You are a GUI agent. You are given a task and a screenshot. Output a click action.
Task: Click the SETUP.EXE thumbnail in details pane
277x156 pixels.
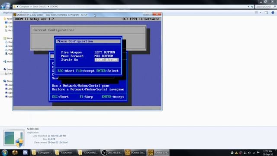pos(14,138)
